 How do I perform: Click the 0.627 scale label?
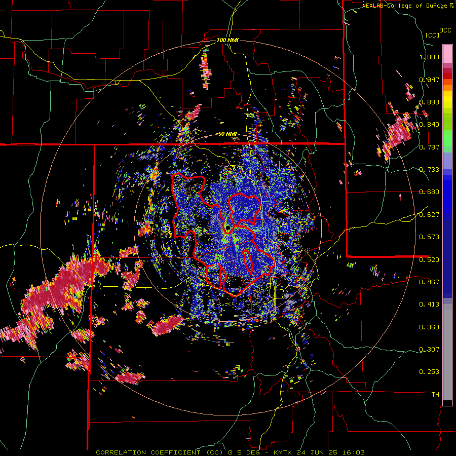429,215
